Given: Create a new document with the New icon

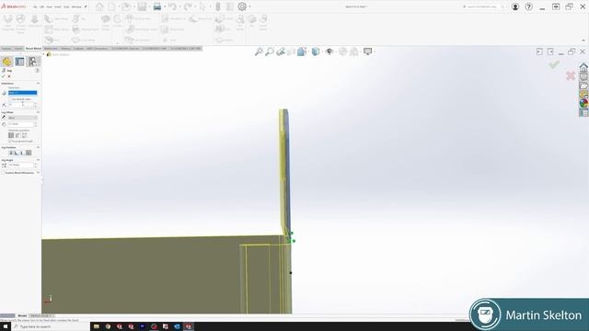Looking at the screenshot, I should click(x=112, y=6).
